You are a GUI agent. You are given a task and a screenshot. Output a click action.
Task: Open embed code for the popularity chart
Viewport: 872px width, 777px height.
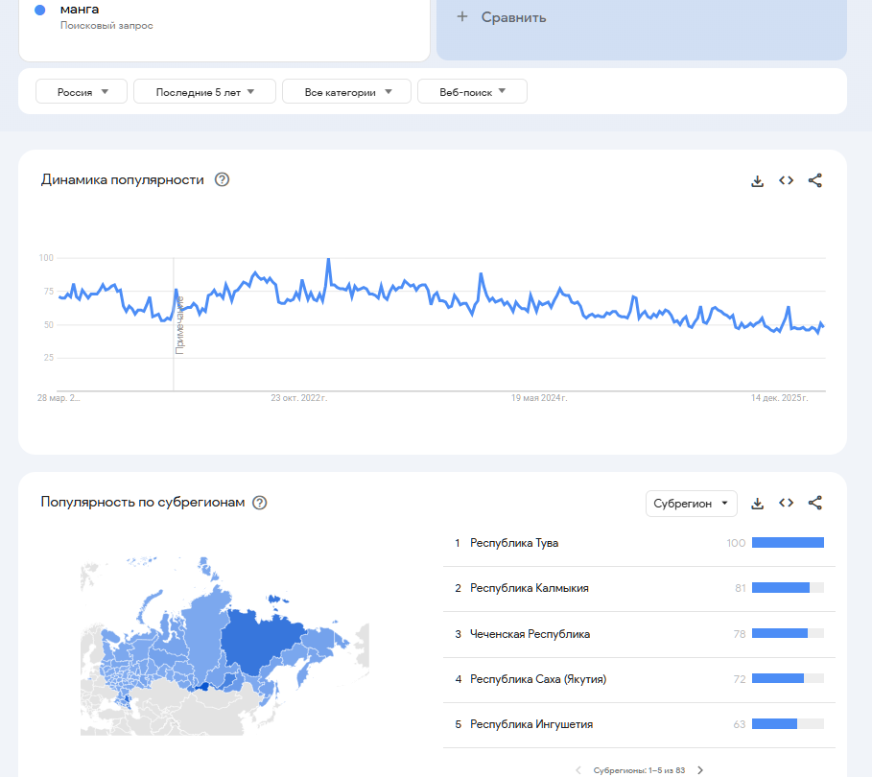tap(786, 180)
